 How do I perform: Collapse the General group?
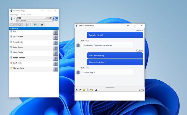point(10,28)
